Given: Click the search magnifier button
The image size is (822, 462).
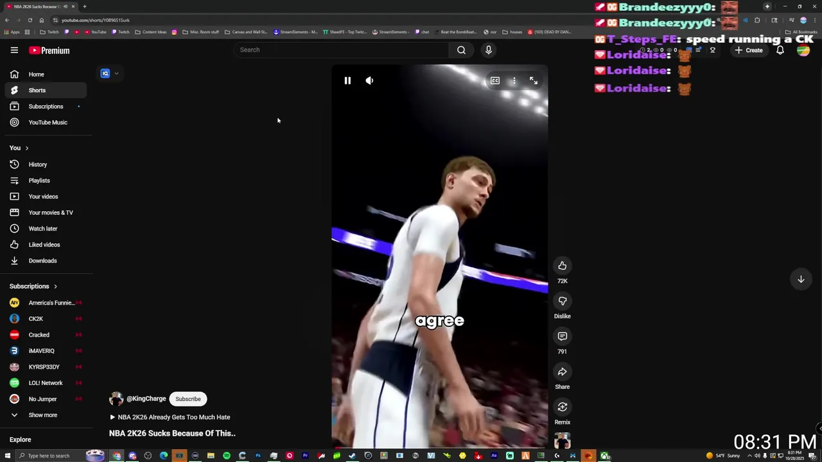Looking at the screenshot, I should point(461,50).
